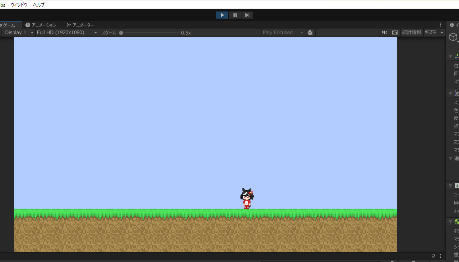Click the 0.5x scale value
Screen dimensions: 459x262
point(186,33)
